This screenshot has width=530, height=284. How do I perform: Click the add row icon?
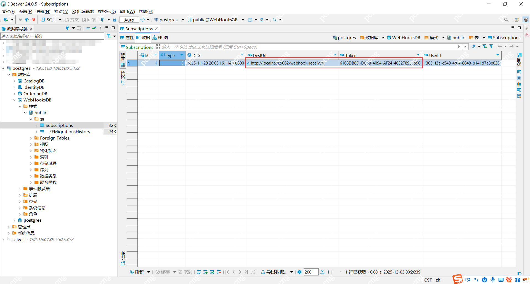205,272
